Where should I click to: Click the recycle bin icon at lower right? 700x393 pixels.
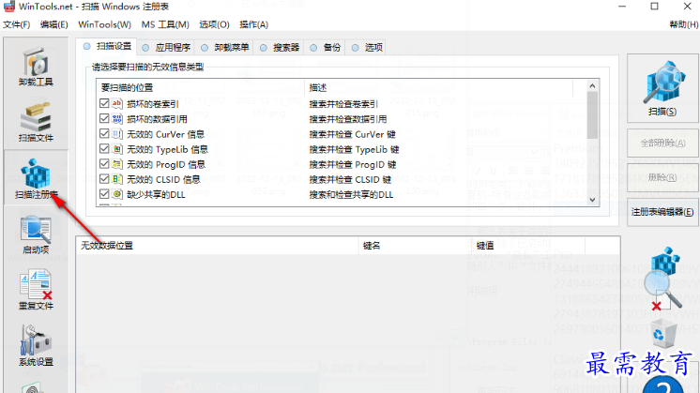[663, 333]
